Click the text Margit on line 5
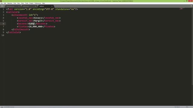This screenshot has width=193, height=108. pos(38,21)
